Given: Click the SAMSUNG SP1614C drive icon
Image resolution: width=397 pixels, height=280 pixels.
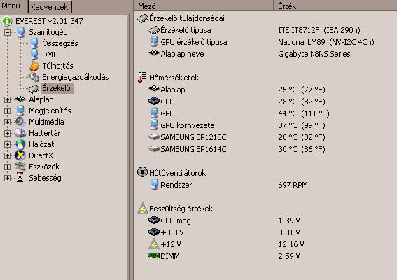Looking at the screenshot, I should coord(153,149).
